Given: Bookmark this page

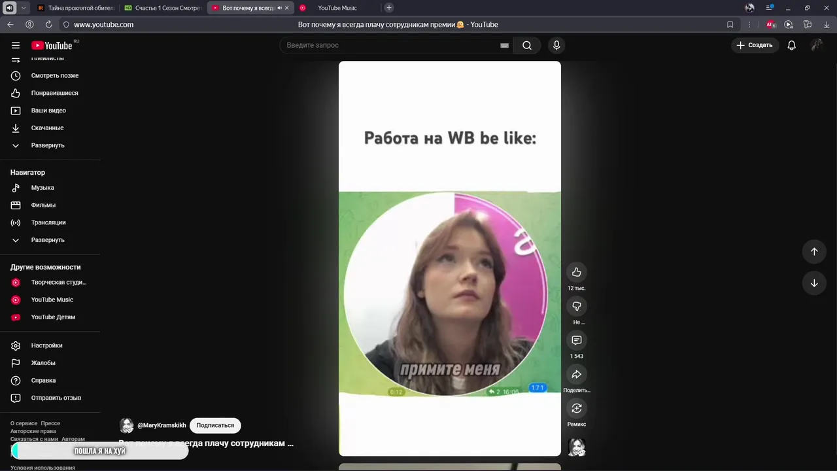Looking at the screenshot, I should [x=730, y=24].
